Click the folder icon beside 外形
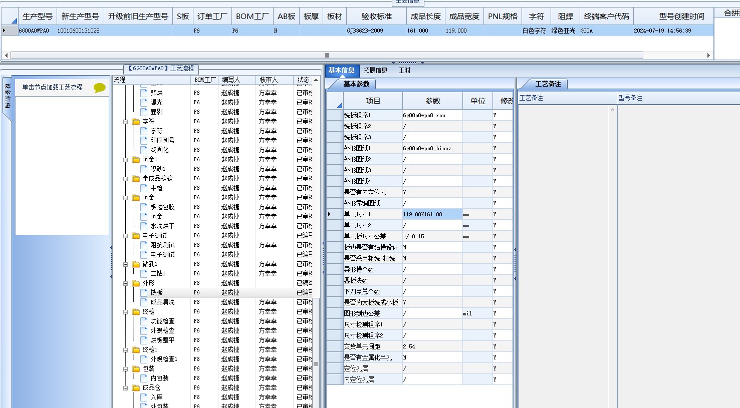This screenshot has height=408, width=740. point(136,283)
